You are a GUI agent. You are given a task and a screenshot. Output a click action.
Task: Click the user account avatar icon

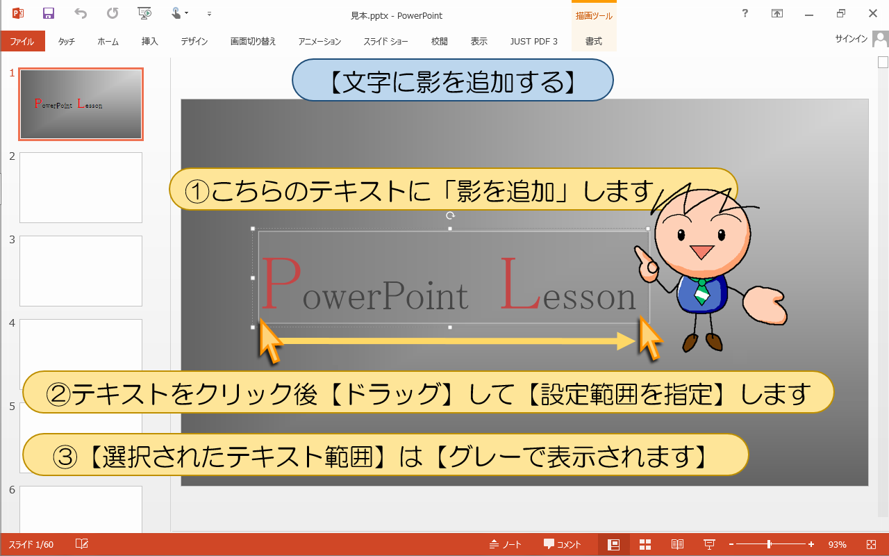[881, 40]
